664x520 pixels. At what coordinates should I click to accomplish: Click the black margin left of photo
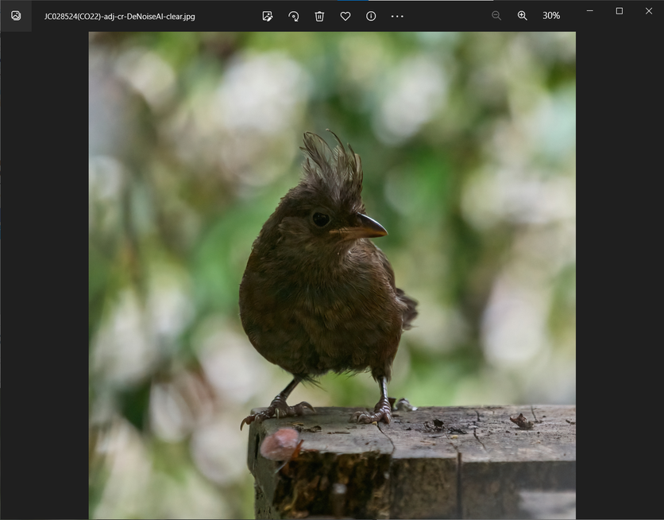44,278
